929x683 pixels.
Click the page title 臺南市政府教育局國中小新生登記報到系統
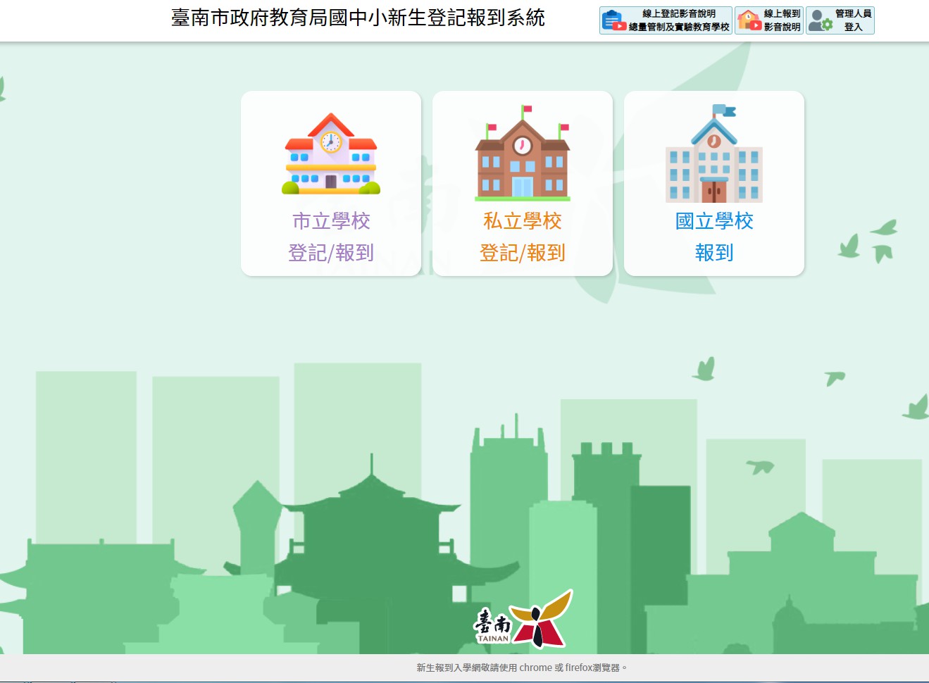coord(358,18)
